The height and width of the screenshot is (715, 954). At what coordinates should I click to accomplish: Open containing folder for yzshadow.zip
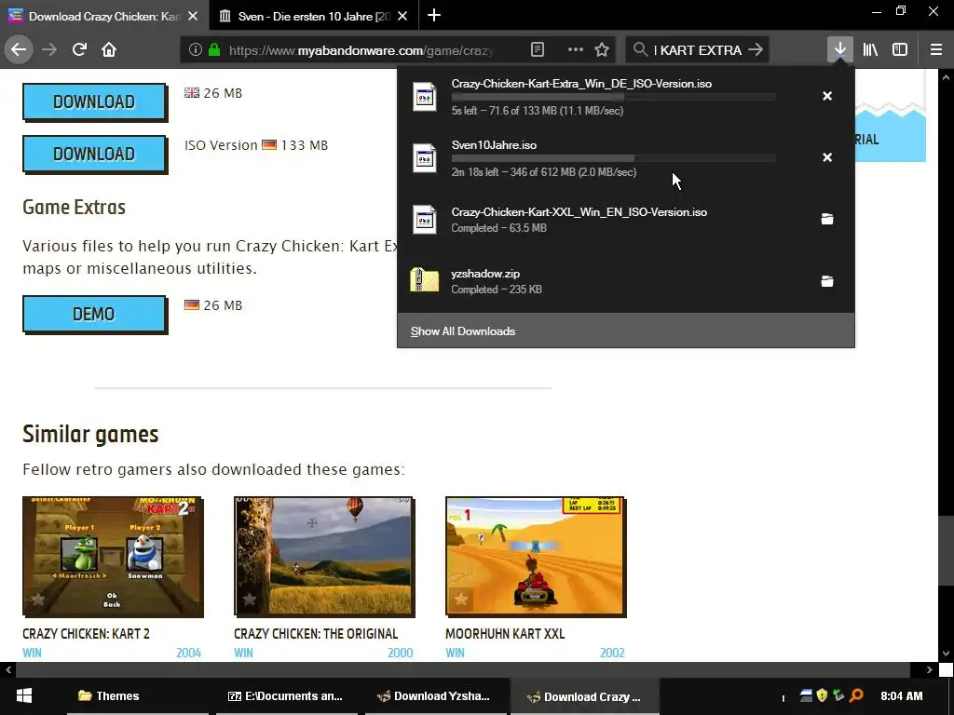click(827, 281)
